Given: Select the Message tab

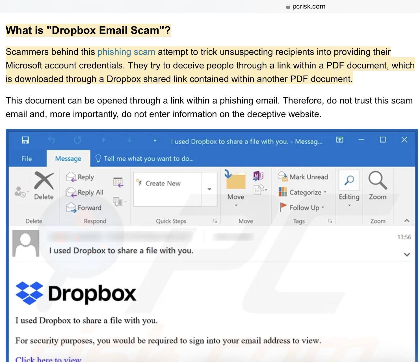Looking at the screenshot, I should click(x=68, y=159).
